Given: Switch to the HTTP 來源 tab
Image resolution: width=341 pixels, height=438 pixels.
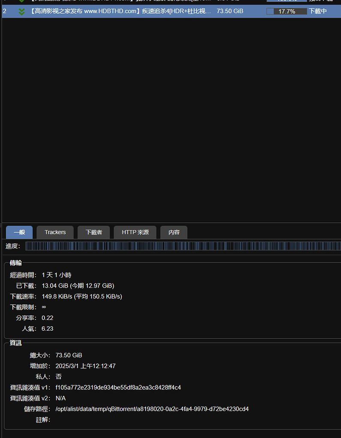Looking at the screenshot, I should [x=135, y=232].
